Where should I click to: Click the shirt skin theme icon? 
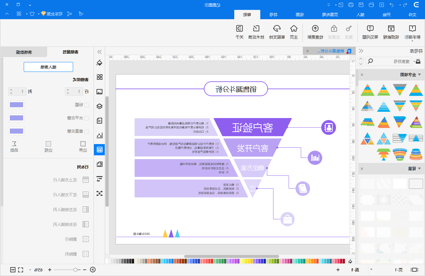coord(32,14)
